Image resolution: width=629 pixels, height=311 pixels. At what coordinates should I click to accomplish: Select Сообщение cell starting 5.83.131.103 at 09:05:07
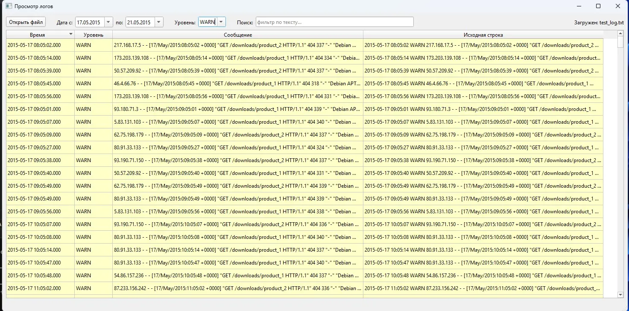(238, 122)
